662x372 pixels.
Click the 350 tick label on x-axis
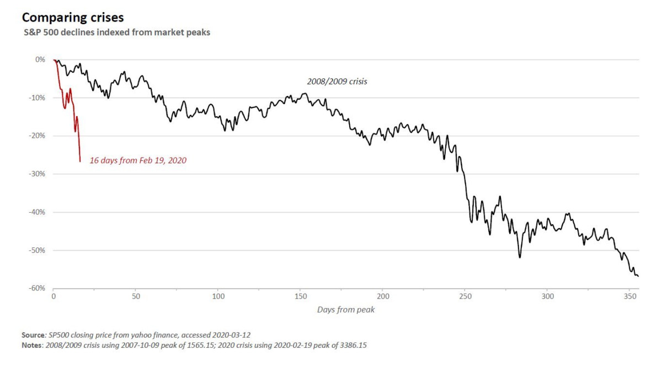(629, 296)
